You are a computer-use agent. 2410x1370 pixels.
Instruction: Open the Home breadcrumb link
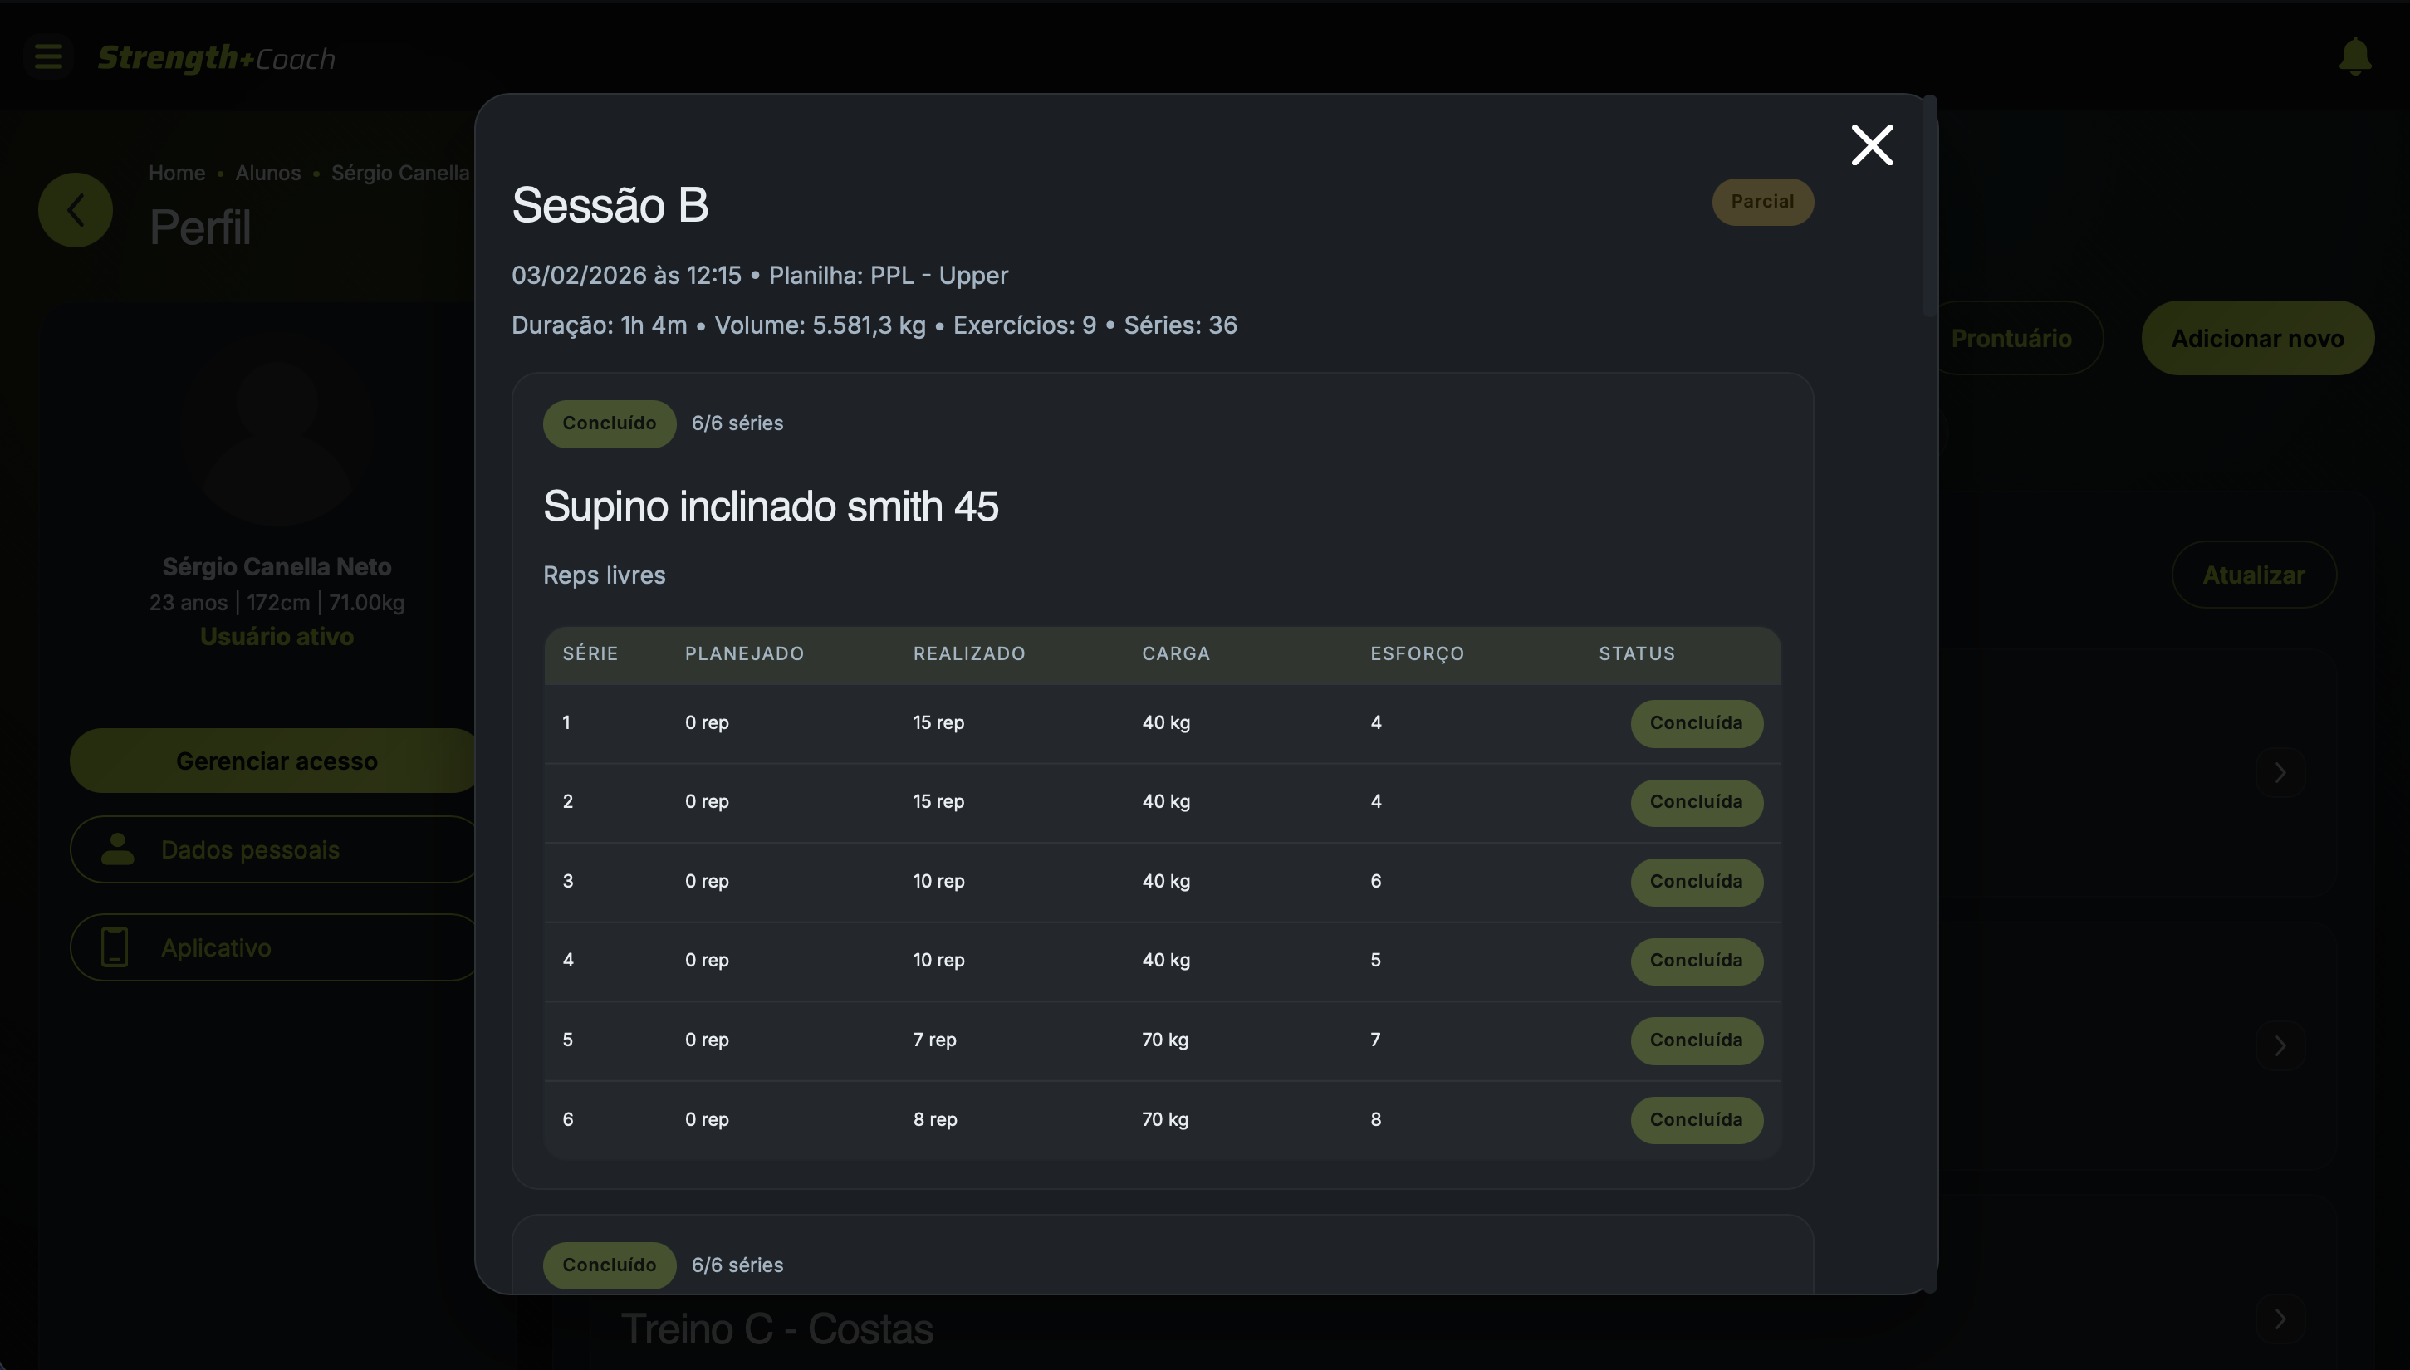coord(177,174)
